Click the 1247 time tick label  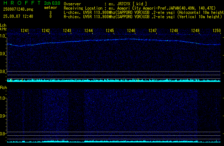click(x=152, y=31)
